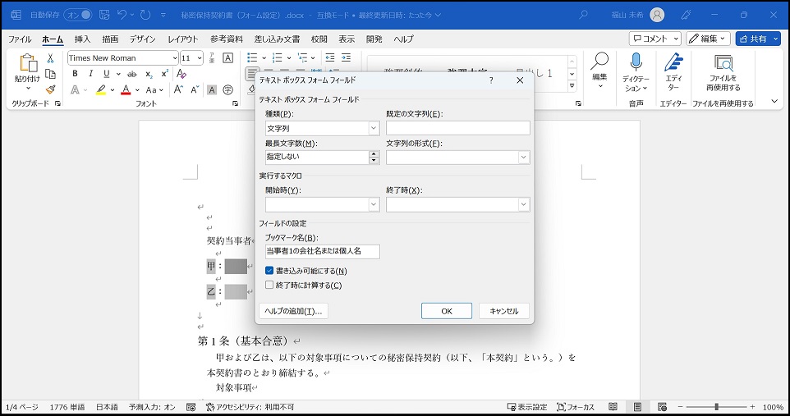This screenshot has width=790, height=416.
Task: Click the character border icon
Action: pyautogui.click(x=227, y=58)
